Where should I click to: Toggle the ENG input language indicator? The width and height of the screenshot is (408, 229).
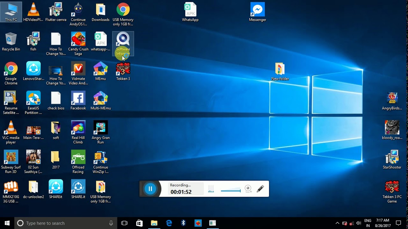[368, 223]
